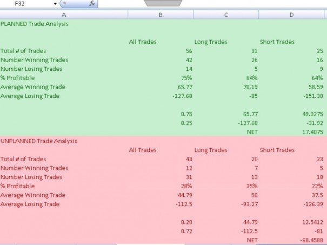
Task: Select the UNPLANNED Trade Analysis title cell
Action: coord(64,141)
